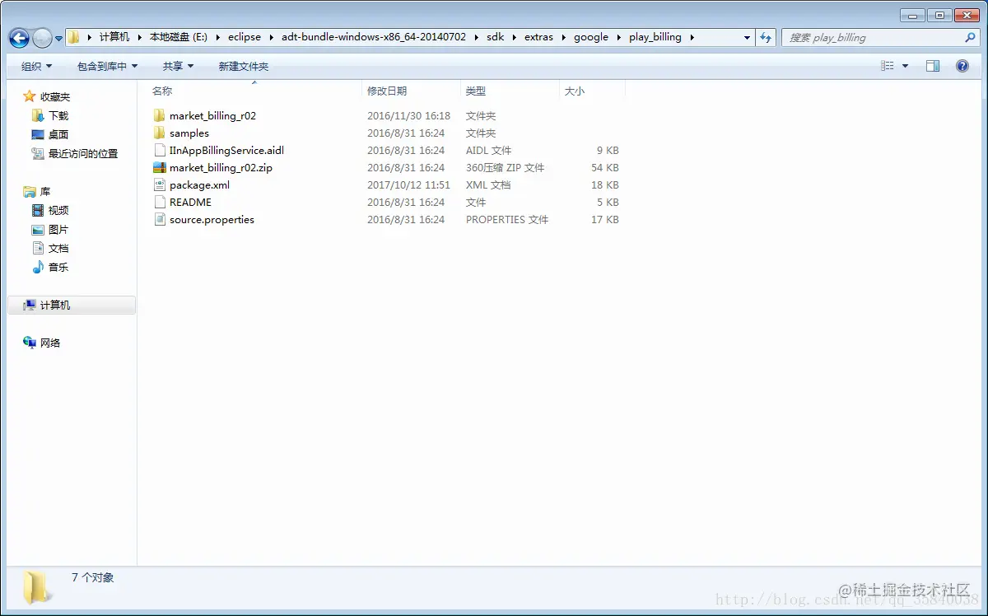Sort by the 类型 column header
The width and height of the screenshot is (988, 616).
click(x=476, y=91)
